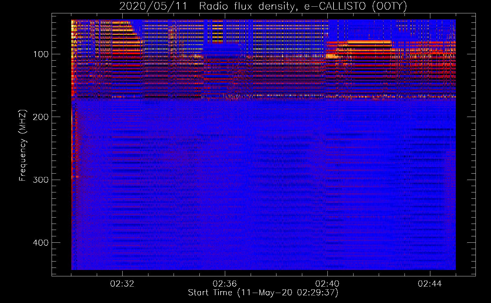Viewport: 491px width, 303px height.
Task: Click the 200 frequency tick label
Action: [41, 117]
